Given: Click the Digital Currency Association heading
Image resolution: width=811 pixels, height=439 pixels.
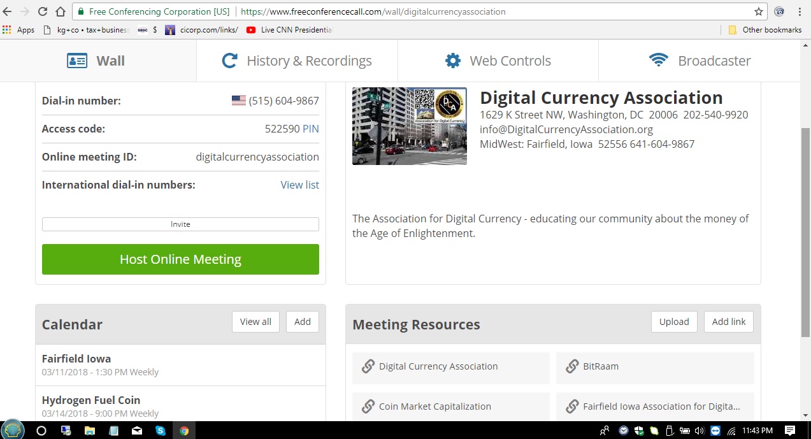Looking at the screenshot, I should 601,97.
